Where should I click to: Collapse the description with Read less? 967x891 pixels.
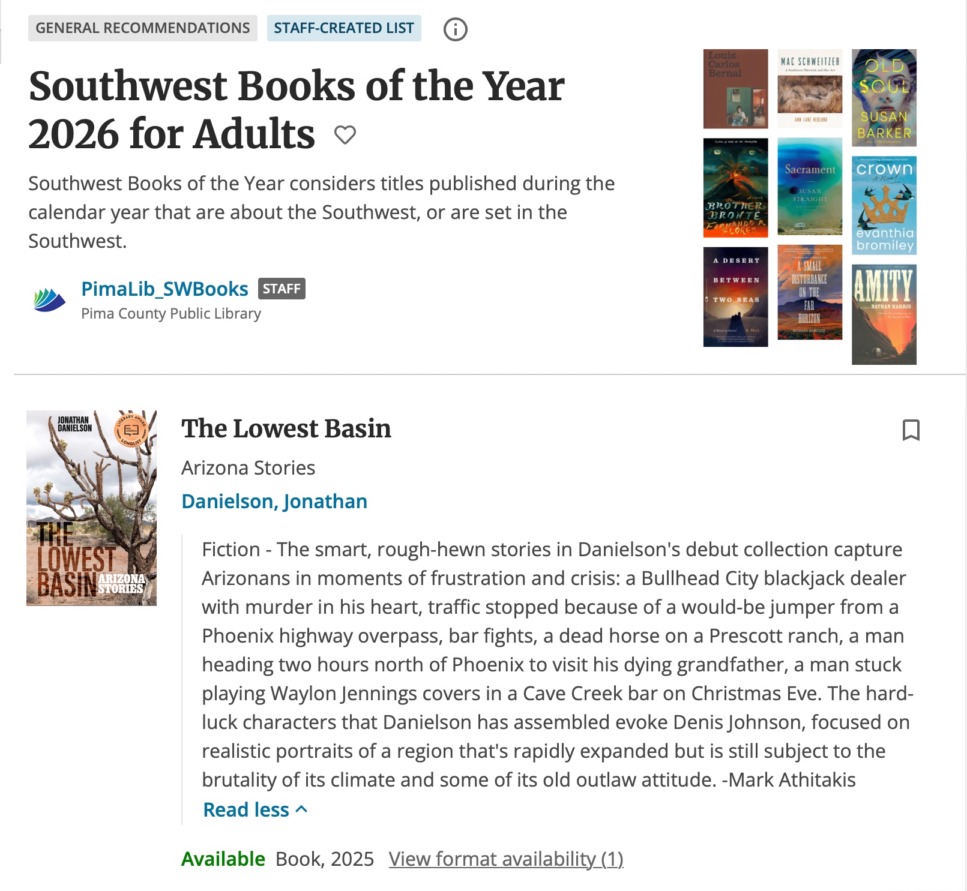(255, 810)
